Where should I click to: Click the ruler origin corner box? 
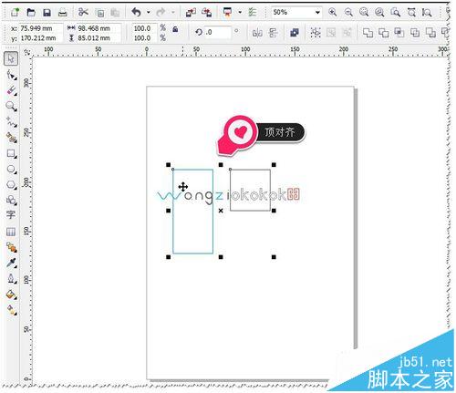[x=27, y=52]
